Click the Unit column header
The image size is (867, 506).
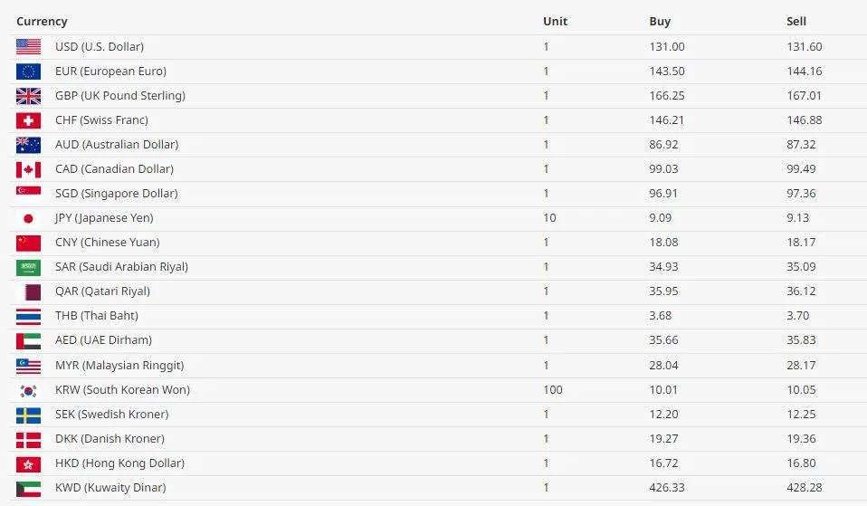pos(555,22)
